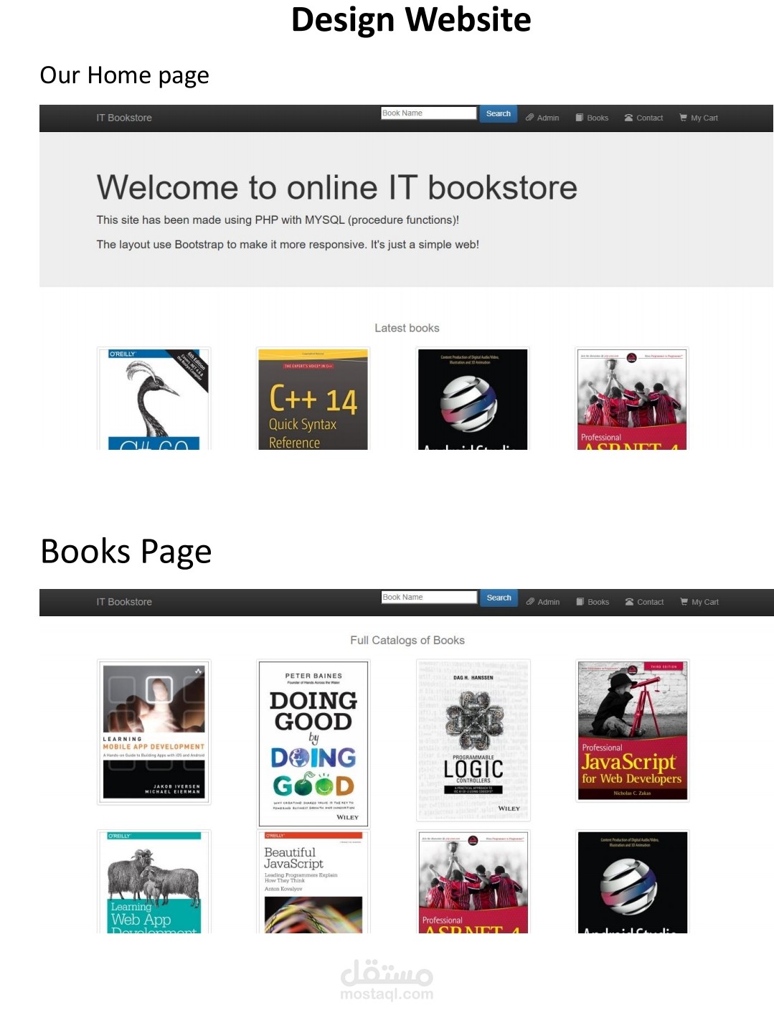774x1023 pixels.
Task: Click the My Cart icon in Books page navbar
Action: coord(684,602)
